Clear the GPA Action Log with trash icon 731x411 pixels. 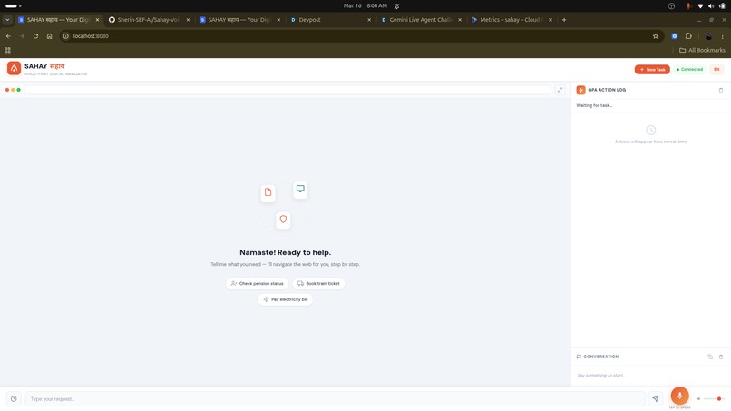click(x=721, y=90)
